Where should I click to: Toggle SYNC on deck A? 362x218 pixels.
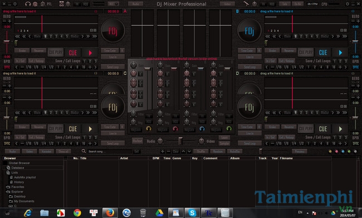pos(7,67)
